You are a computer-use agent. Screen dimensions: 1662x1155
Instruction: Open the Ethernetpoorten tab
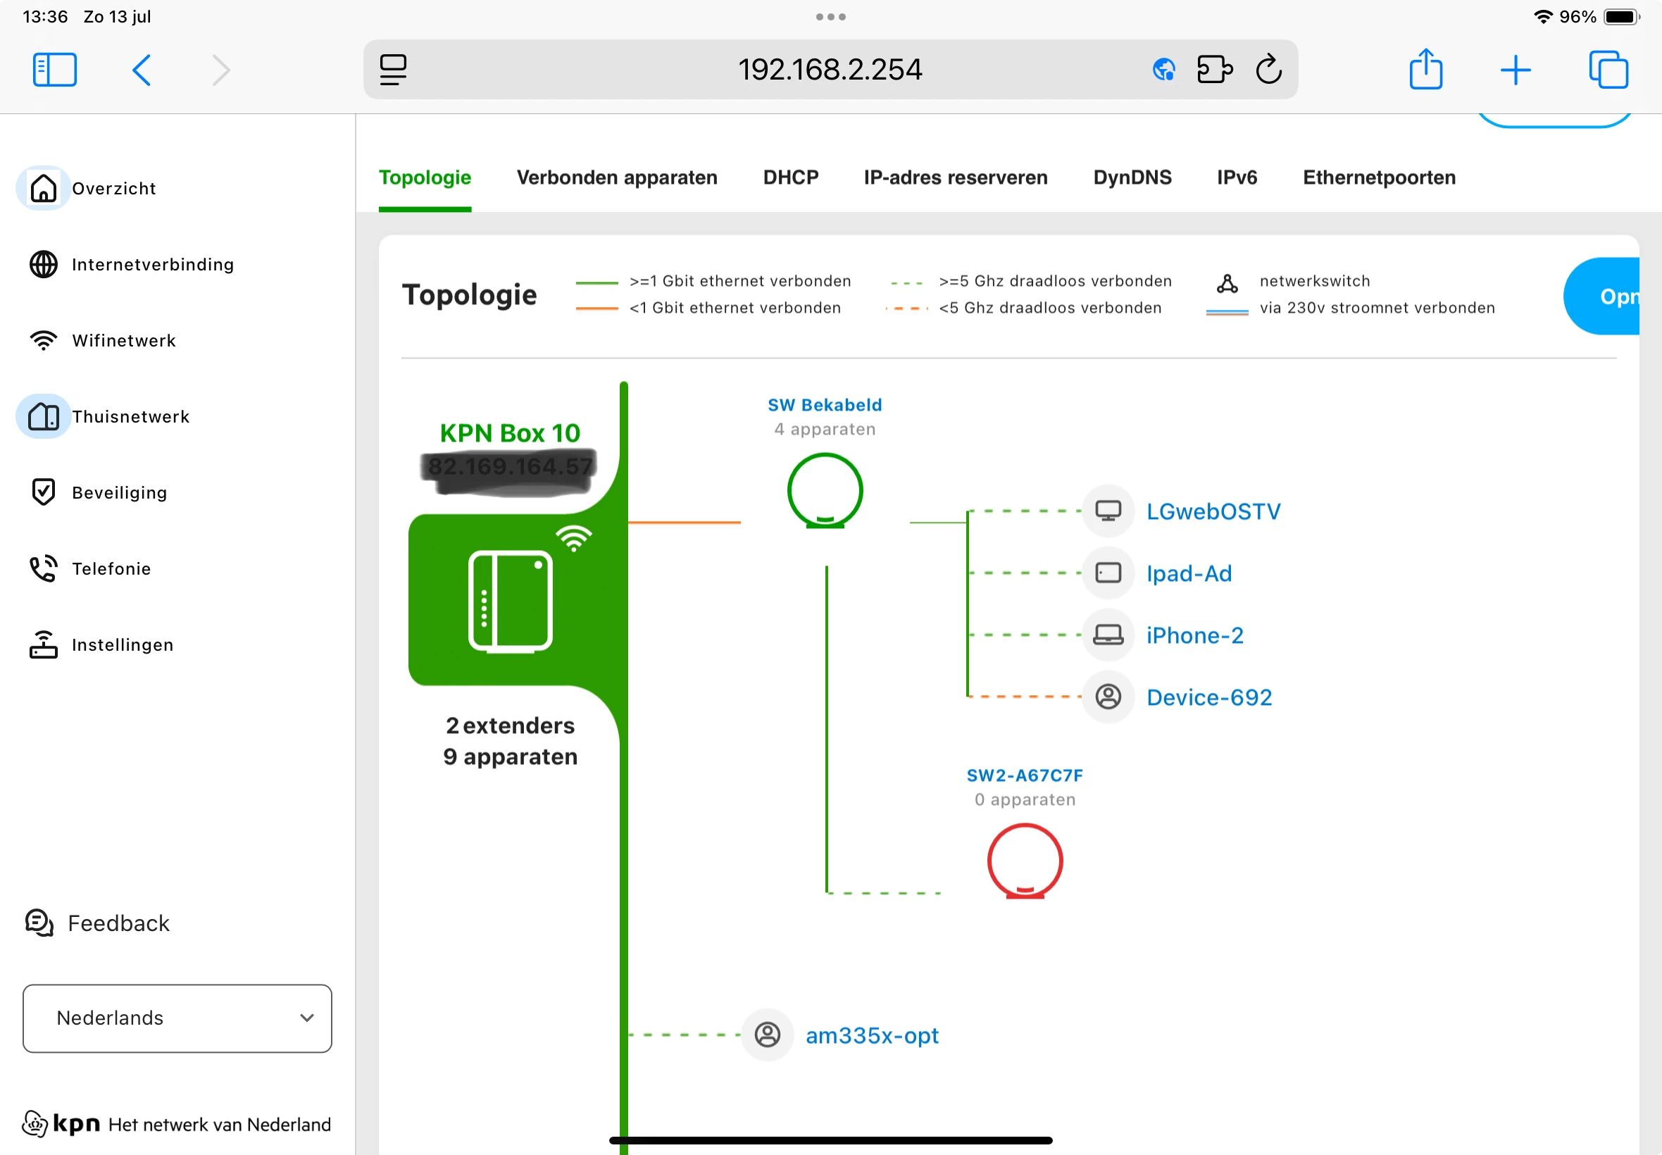point(1379,177)
